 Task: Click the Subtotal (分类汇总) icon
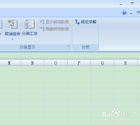click(x=29, y=24)
